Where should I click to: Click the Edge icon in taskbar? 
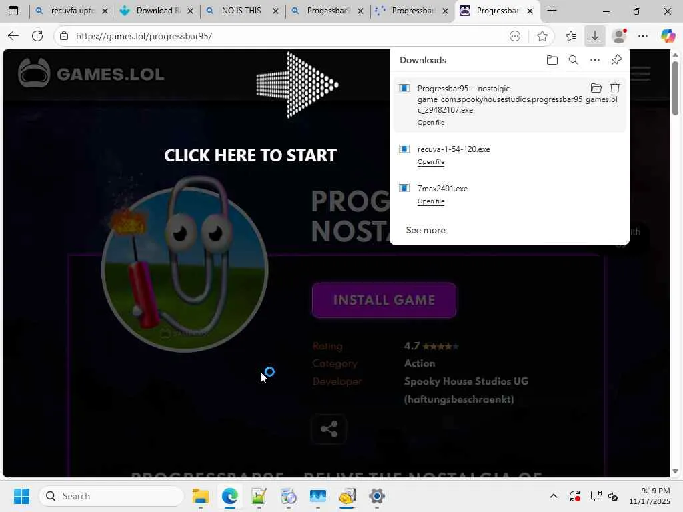click(229, 496)
